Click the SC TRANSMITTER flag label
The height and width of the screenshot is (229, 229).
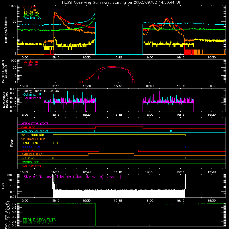[x=33, y=139]
